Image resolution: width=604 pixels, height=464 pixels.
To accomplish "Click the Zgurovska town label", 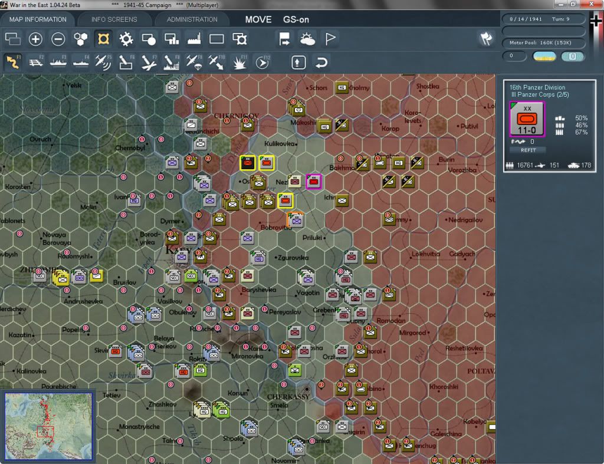I will pyautogui.click(x=293, y=258).
